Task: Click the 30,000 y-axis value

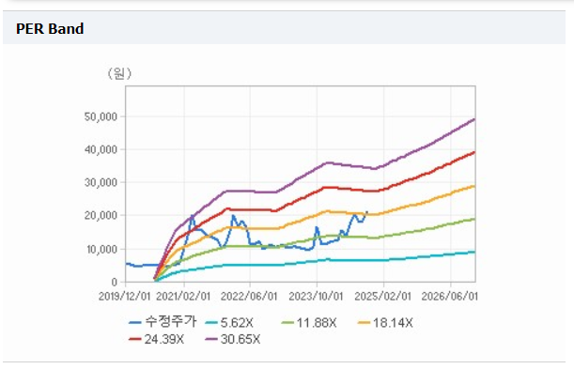Action: [101, 182]
